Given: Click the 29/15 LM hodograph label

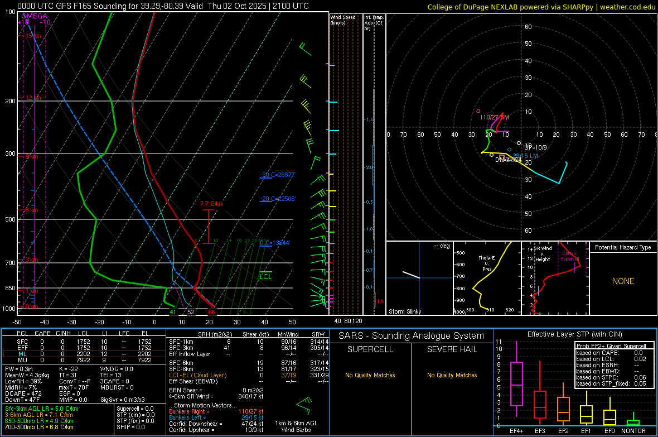Looking at the screenshot, I should pos(525,156).
